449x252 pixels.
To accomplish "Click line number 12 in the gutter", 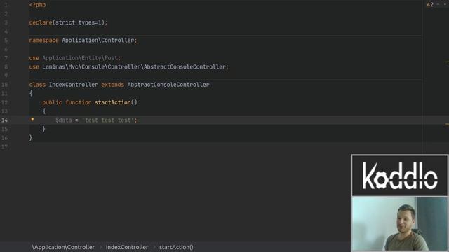I will point(5,102).
